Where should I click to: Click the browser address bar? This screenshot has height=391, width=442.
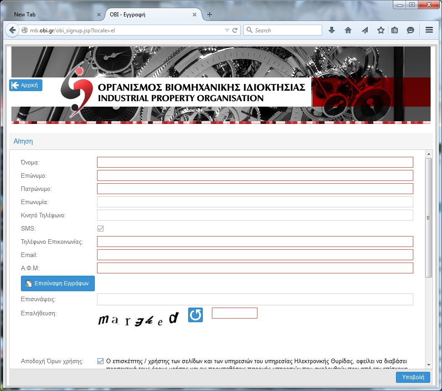click(127, 30)
